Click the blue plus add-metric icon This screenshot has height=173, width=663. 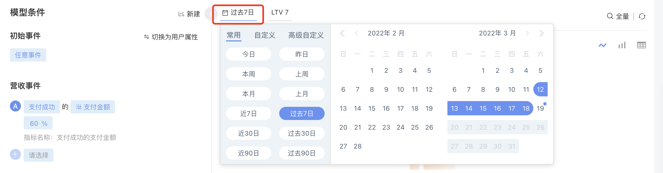pyautogui.click(x=15, y=155)
